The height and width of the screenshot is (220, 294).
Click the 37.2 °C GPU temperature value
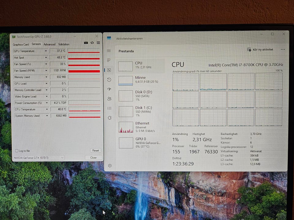(x=61, y=51)
